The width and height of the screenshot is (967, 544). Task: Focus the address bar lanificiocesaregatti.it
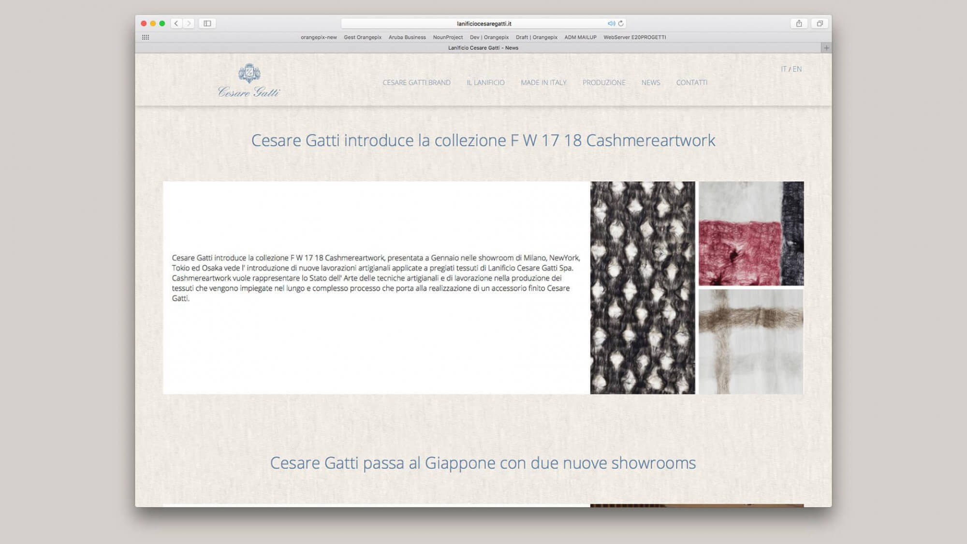484,23
